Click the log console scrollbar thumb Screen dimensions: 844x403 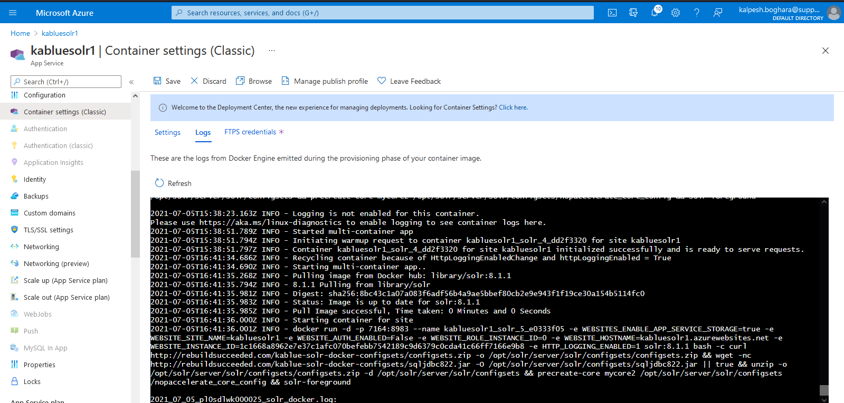click(824, 390)
